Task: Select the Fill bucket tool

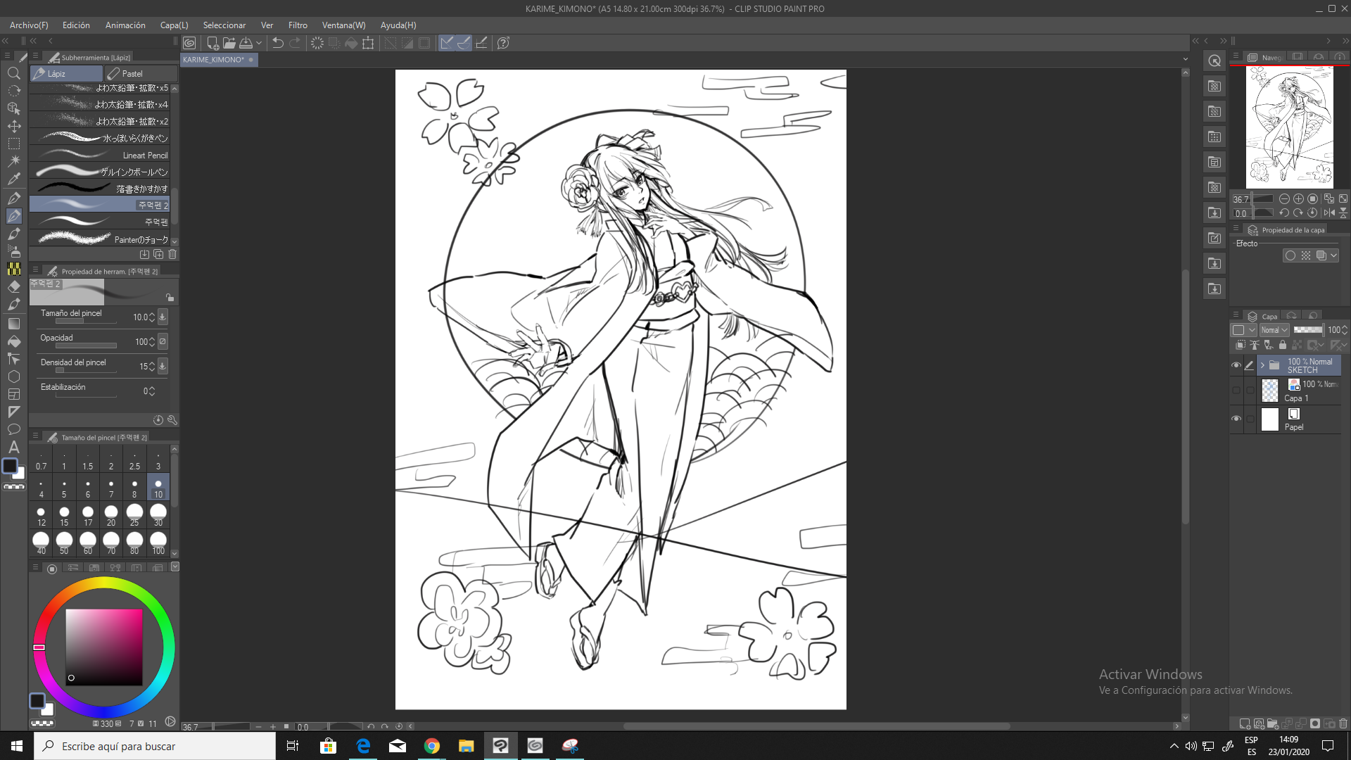Action: 13,341
